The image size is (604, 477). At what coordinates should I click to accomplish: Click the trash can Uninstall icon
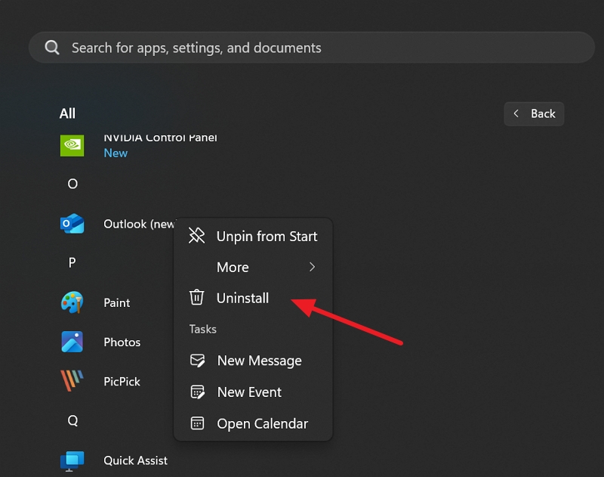click(196, 297)
